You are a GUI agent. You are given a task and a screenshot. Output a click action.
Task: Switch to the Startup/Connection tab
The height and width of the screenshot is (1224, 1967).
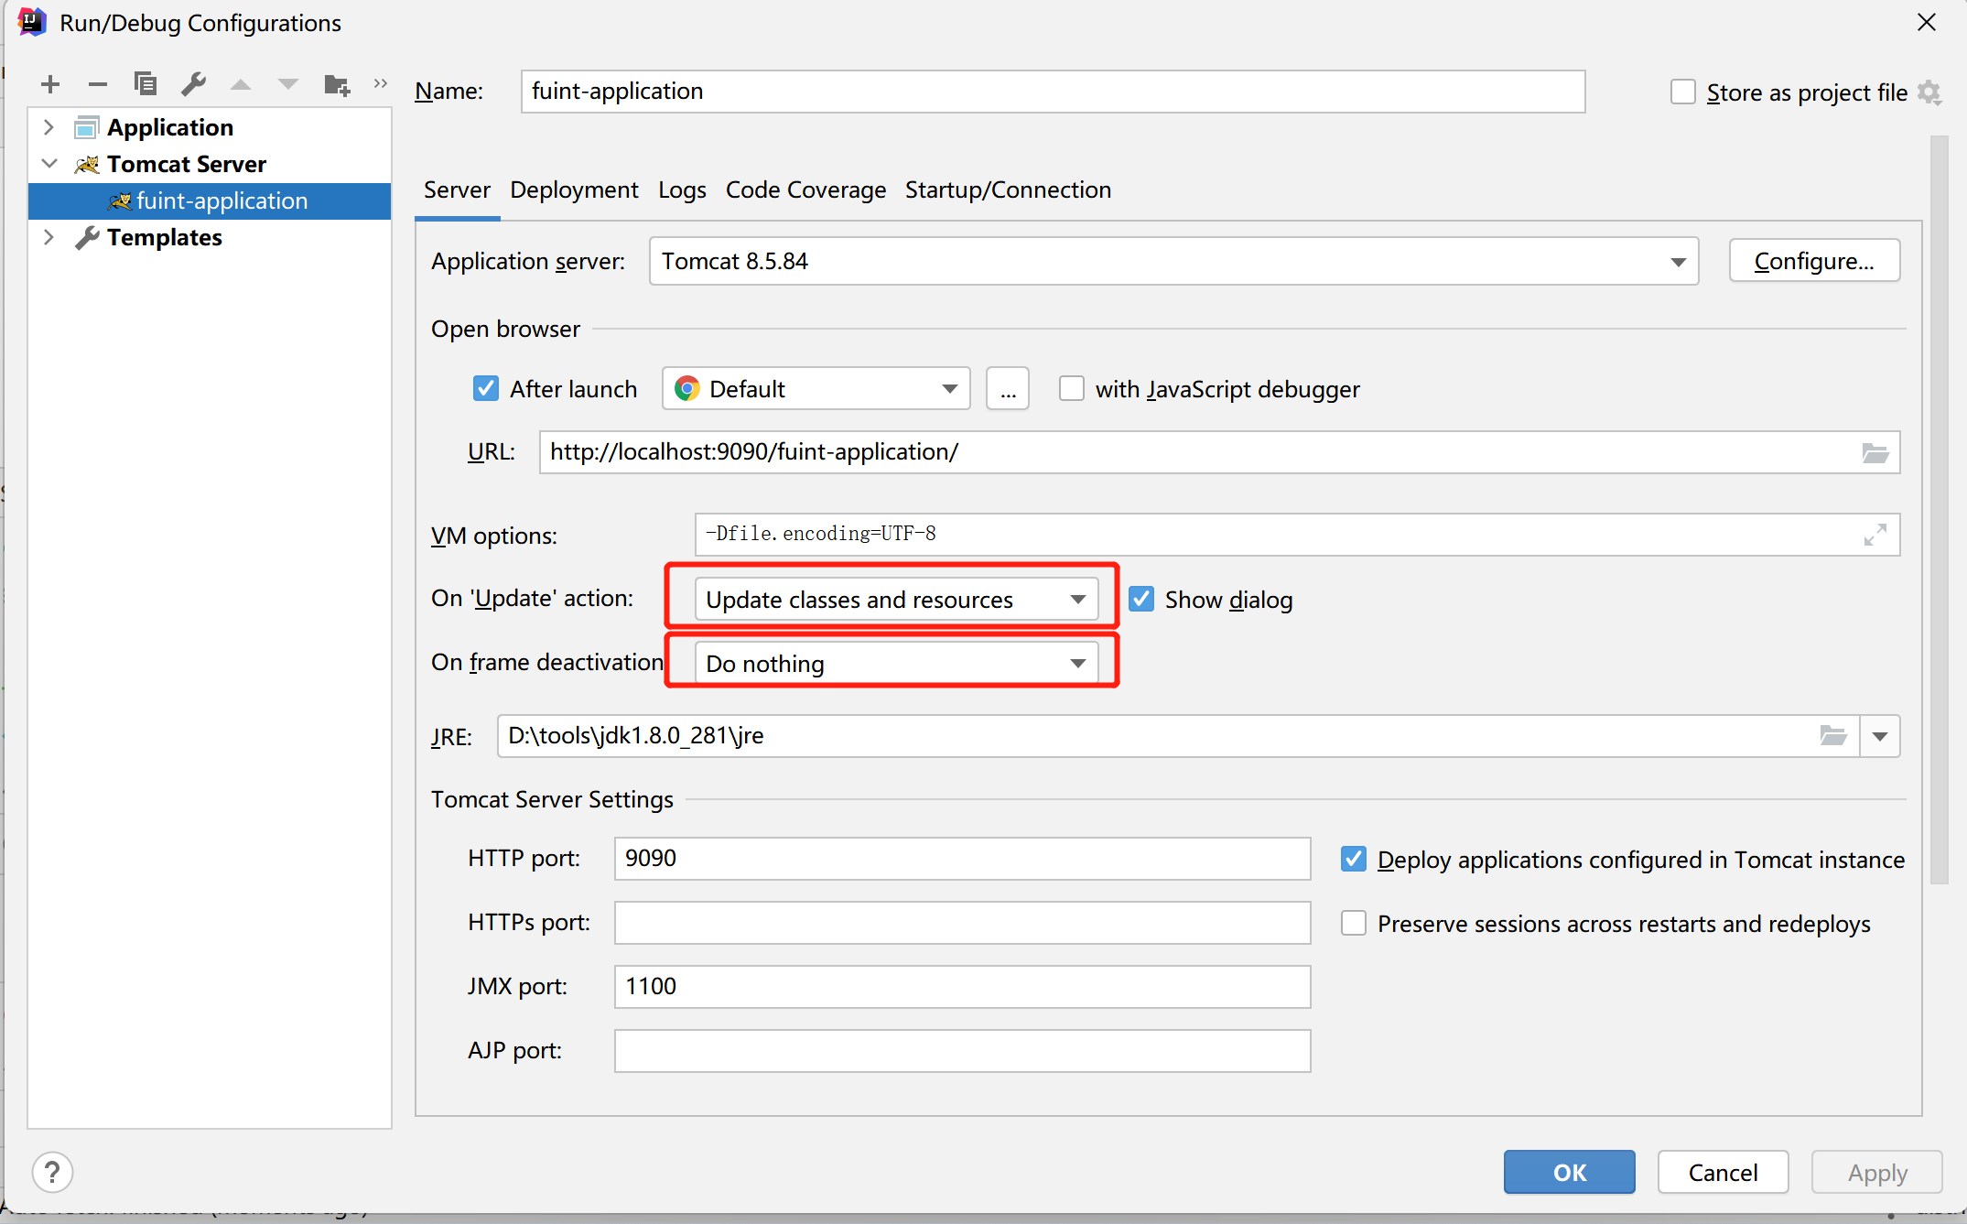tap(1008, 190)
